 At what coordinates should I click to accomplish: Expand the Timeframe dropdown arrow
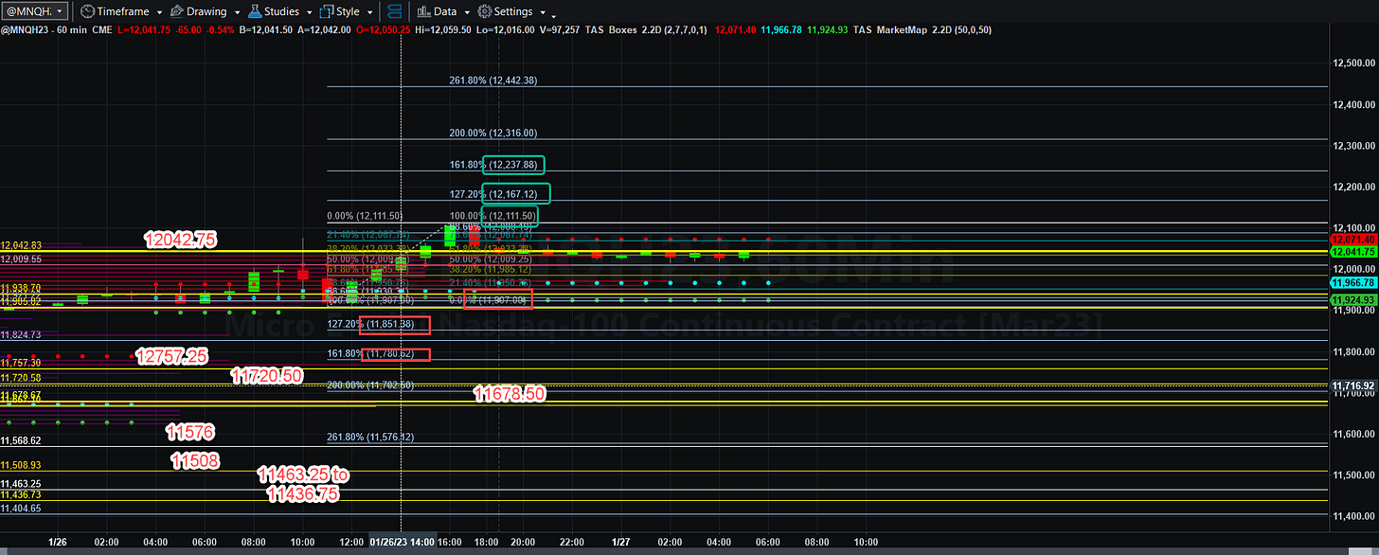pyautogui.click(x=158, y=12)
